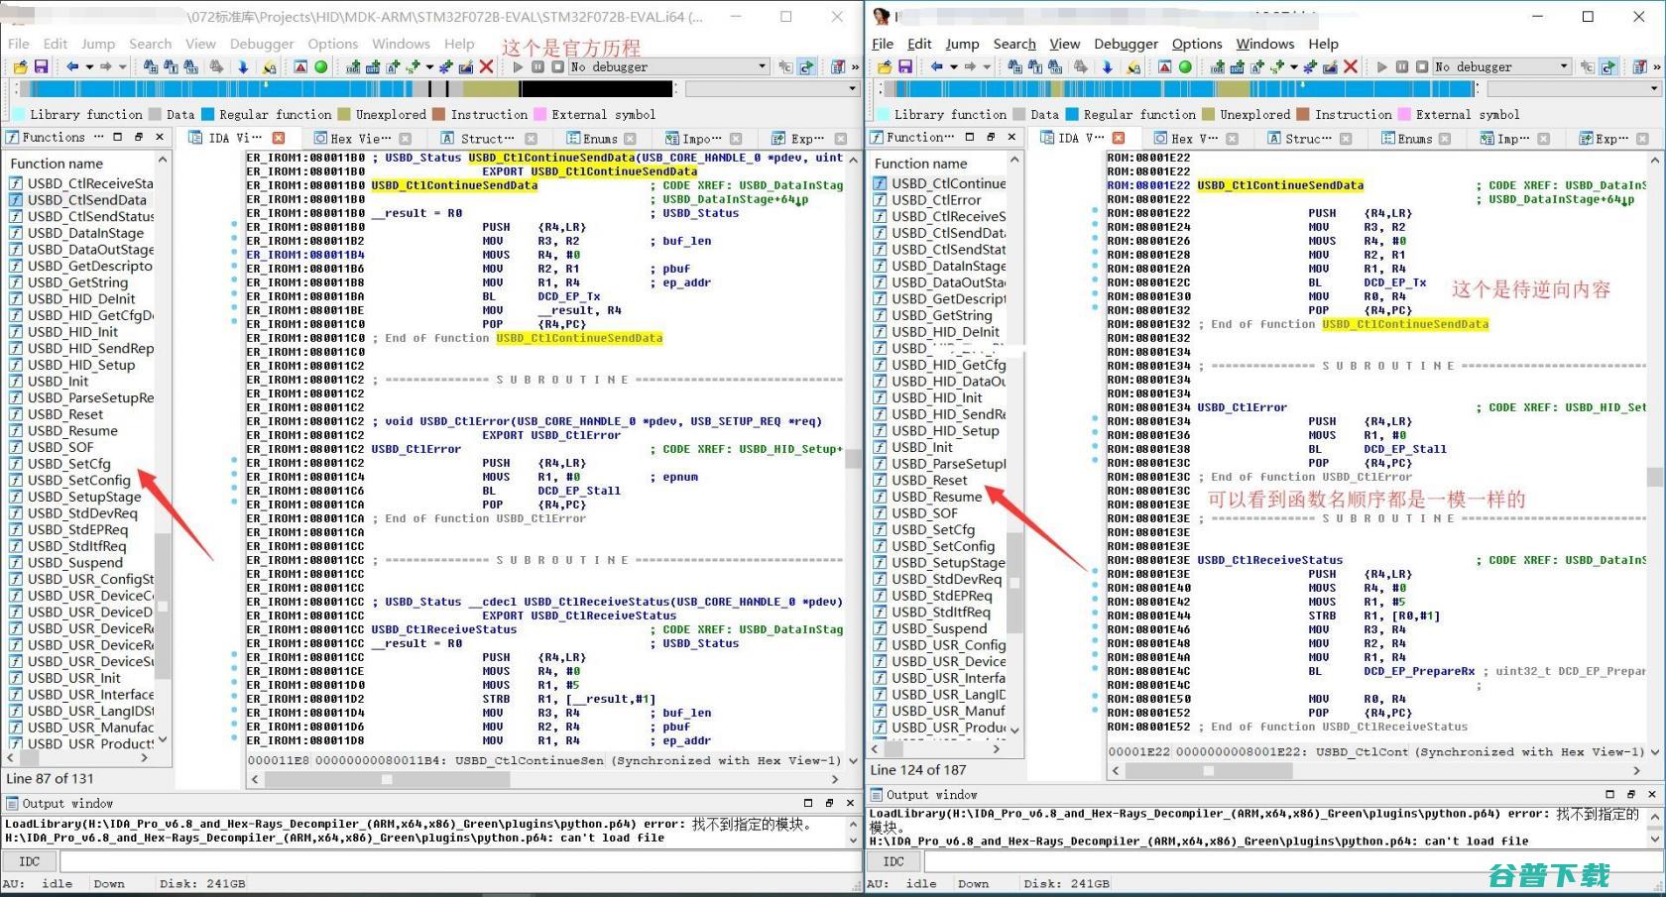Save database in the left IDA window
Screen dimensions: 1666x897
click(41, 66)
